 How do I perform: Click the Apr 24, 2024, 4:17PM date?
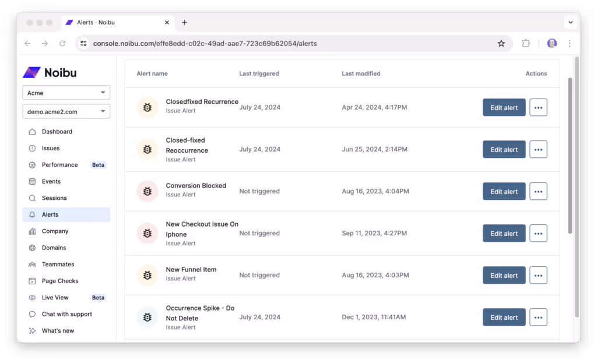pos(374,107)
